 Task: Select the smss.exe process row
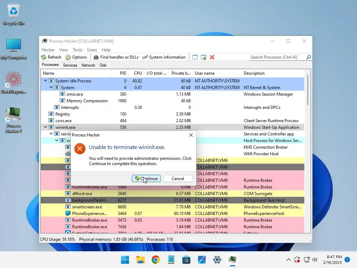(x=172, y=94)
